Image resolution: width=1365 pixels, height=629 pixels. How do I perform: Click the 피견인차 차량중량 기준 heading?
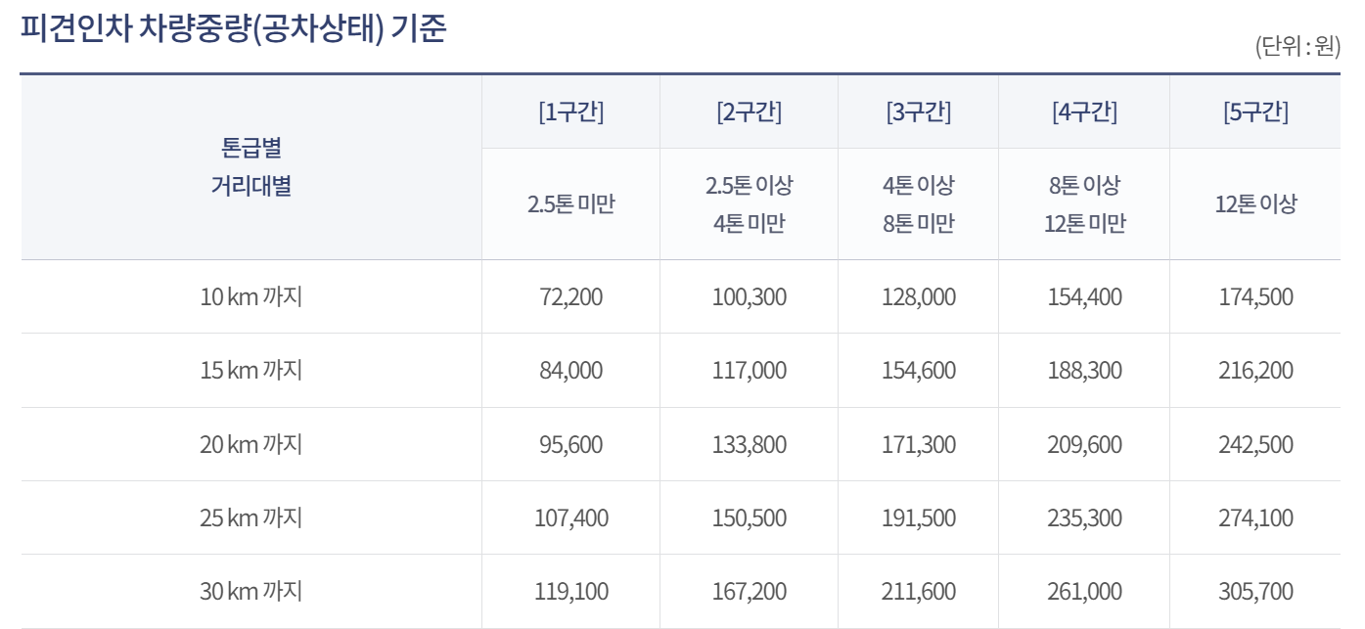[233, 29]
